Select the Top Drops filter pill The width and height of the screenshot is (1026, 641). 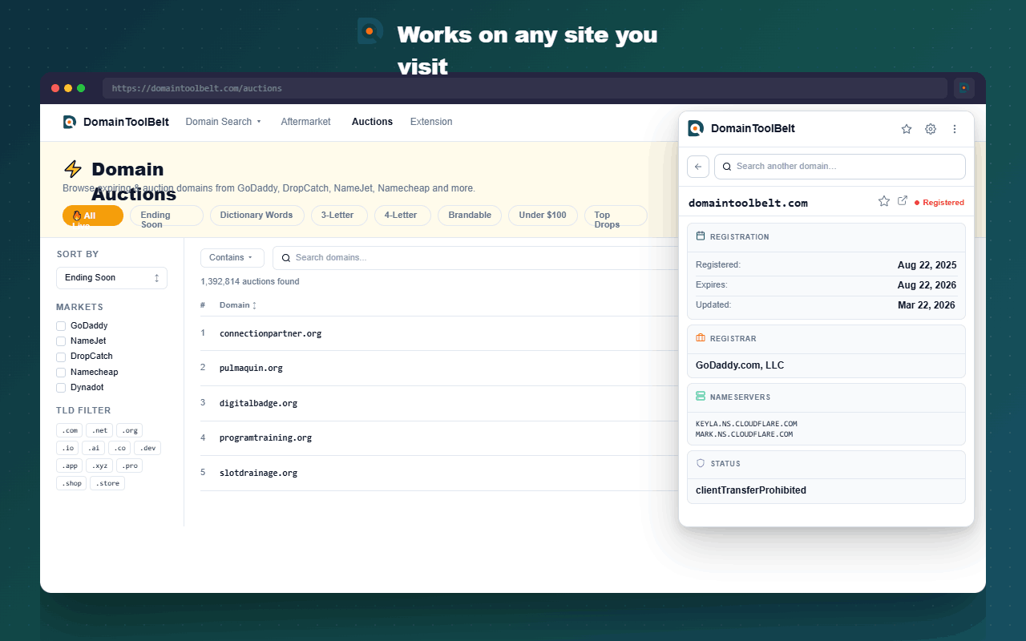tap(615, 216)
